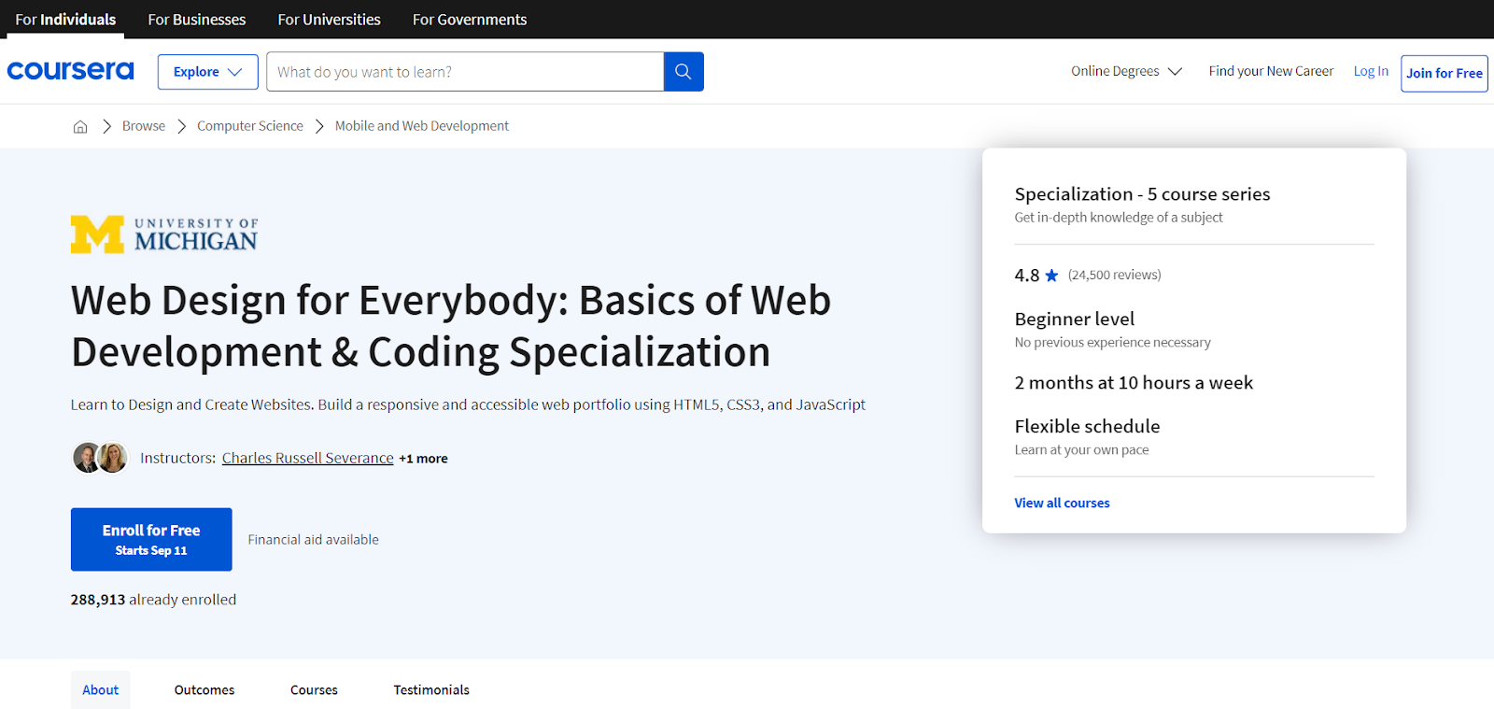Click the 288,913 already enrolled text

click(154, 600)
